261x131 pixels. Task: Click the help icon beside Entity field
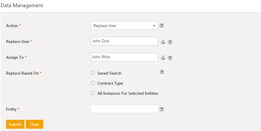162,109
